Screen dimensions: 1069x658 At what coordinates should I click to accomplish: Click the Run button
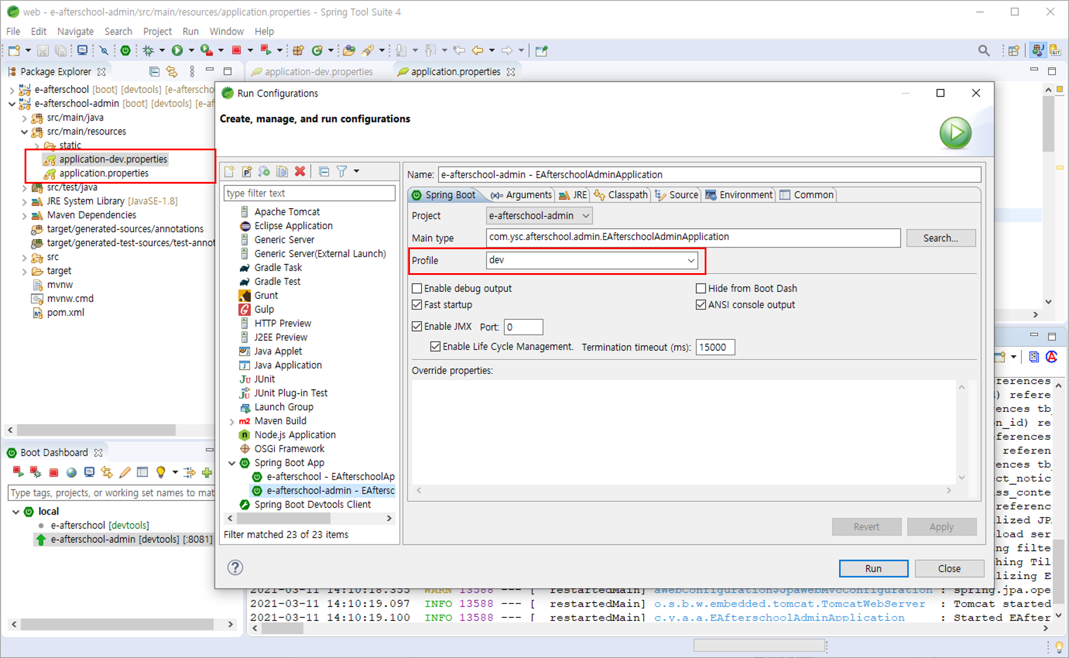pos(873,568)
